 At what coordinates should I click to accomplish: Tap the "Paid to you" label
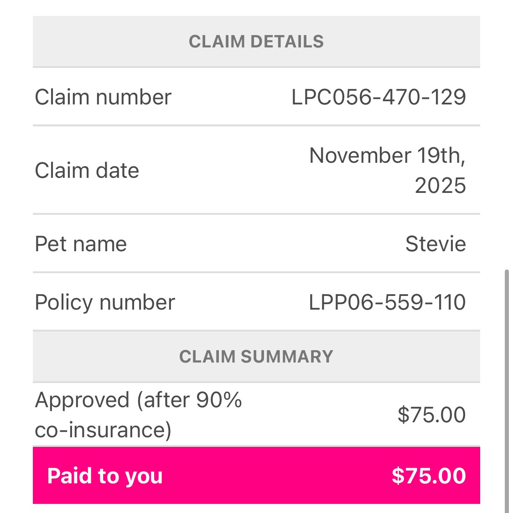105,476
